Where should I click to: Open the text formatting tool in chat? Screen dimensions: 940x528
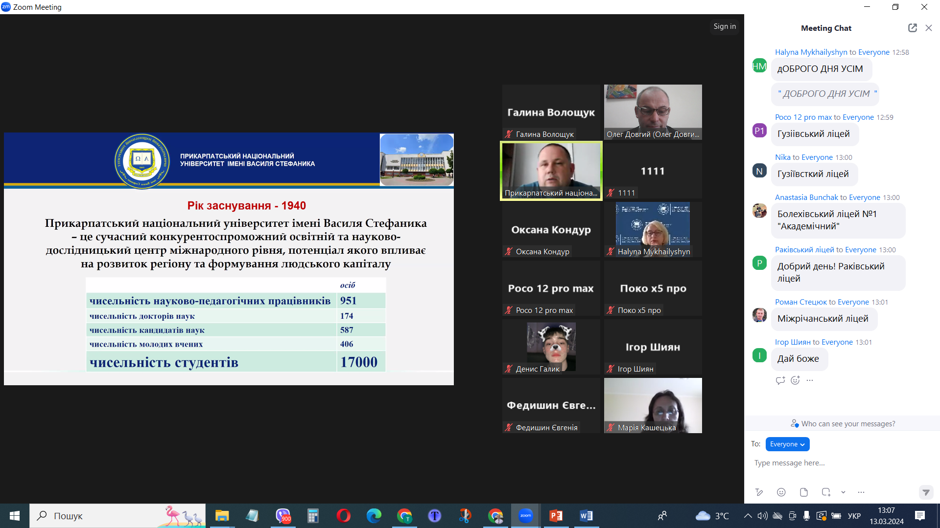point(759,492)
